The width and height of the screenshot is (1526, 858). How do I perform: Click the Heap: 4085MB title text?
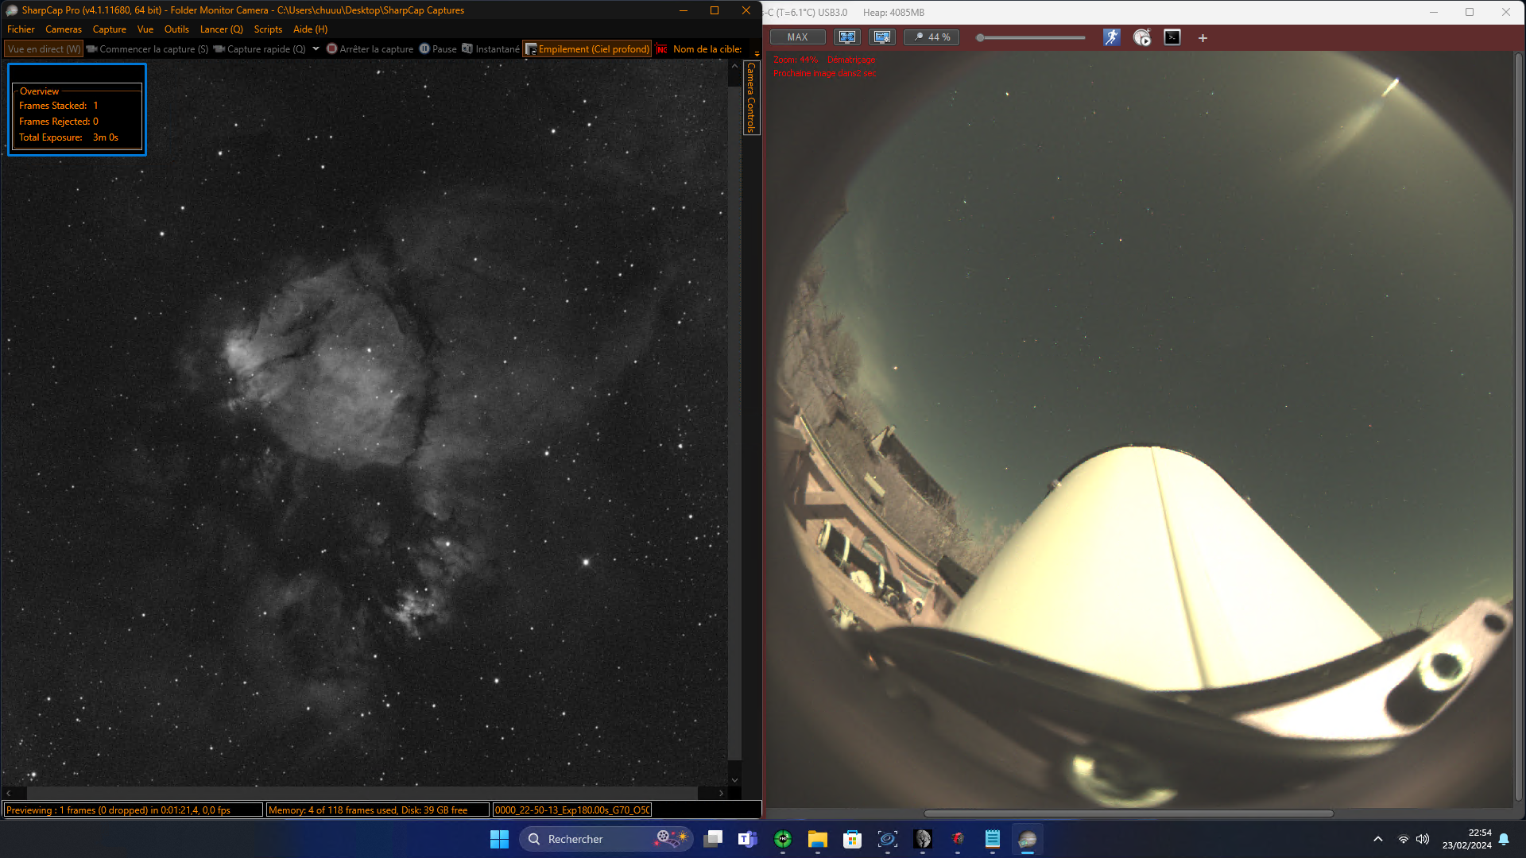click(x=893, y=13)
